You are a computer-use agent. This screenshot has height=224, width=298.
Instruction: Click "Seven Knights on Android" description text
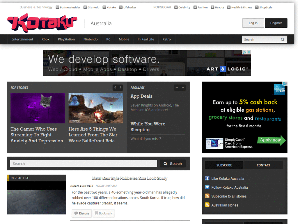[155, 108]
